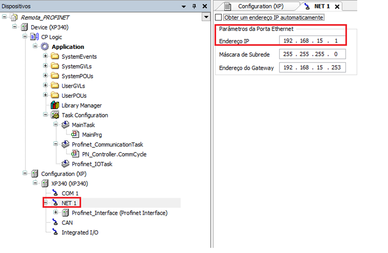Click the Application gear icon
This screenshot has width=388, height=253.
tap(45, 47)
